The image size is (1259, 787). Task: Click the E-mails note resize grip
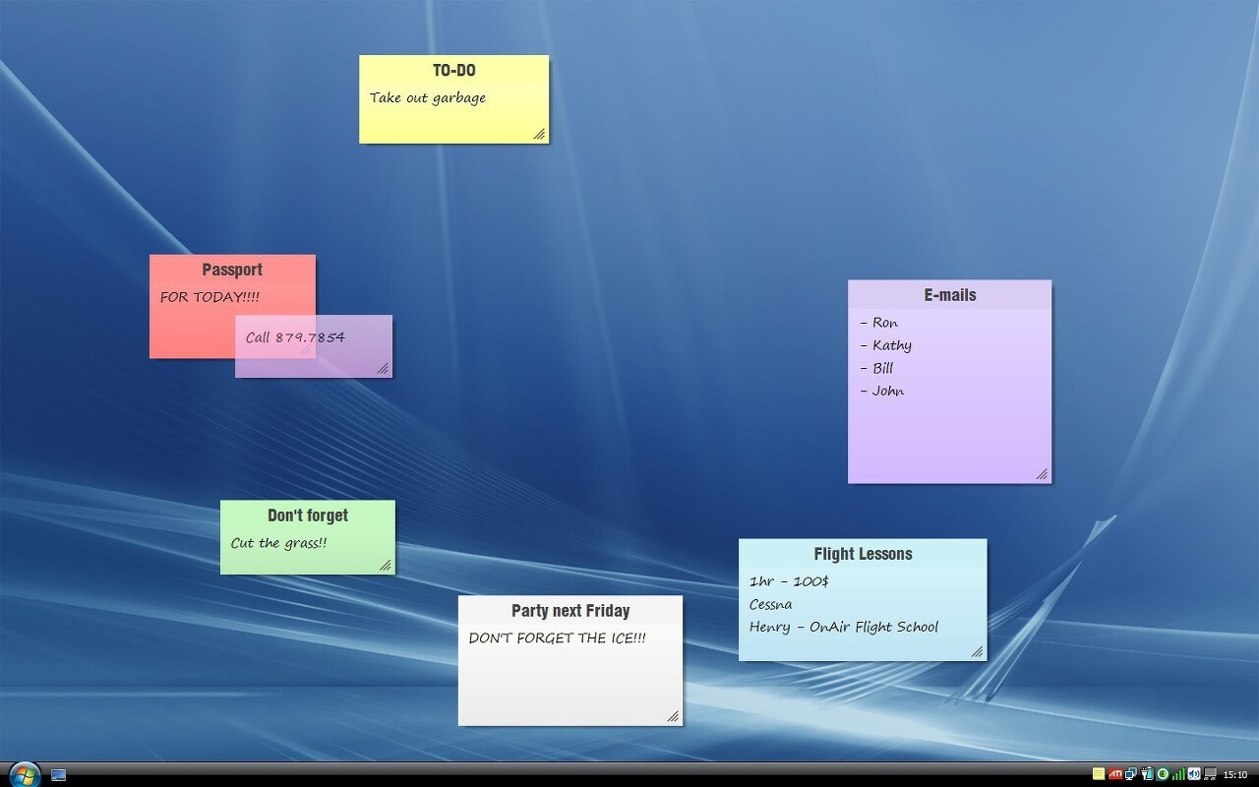[x=1043, y=474]
